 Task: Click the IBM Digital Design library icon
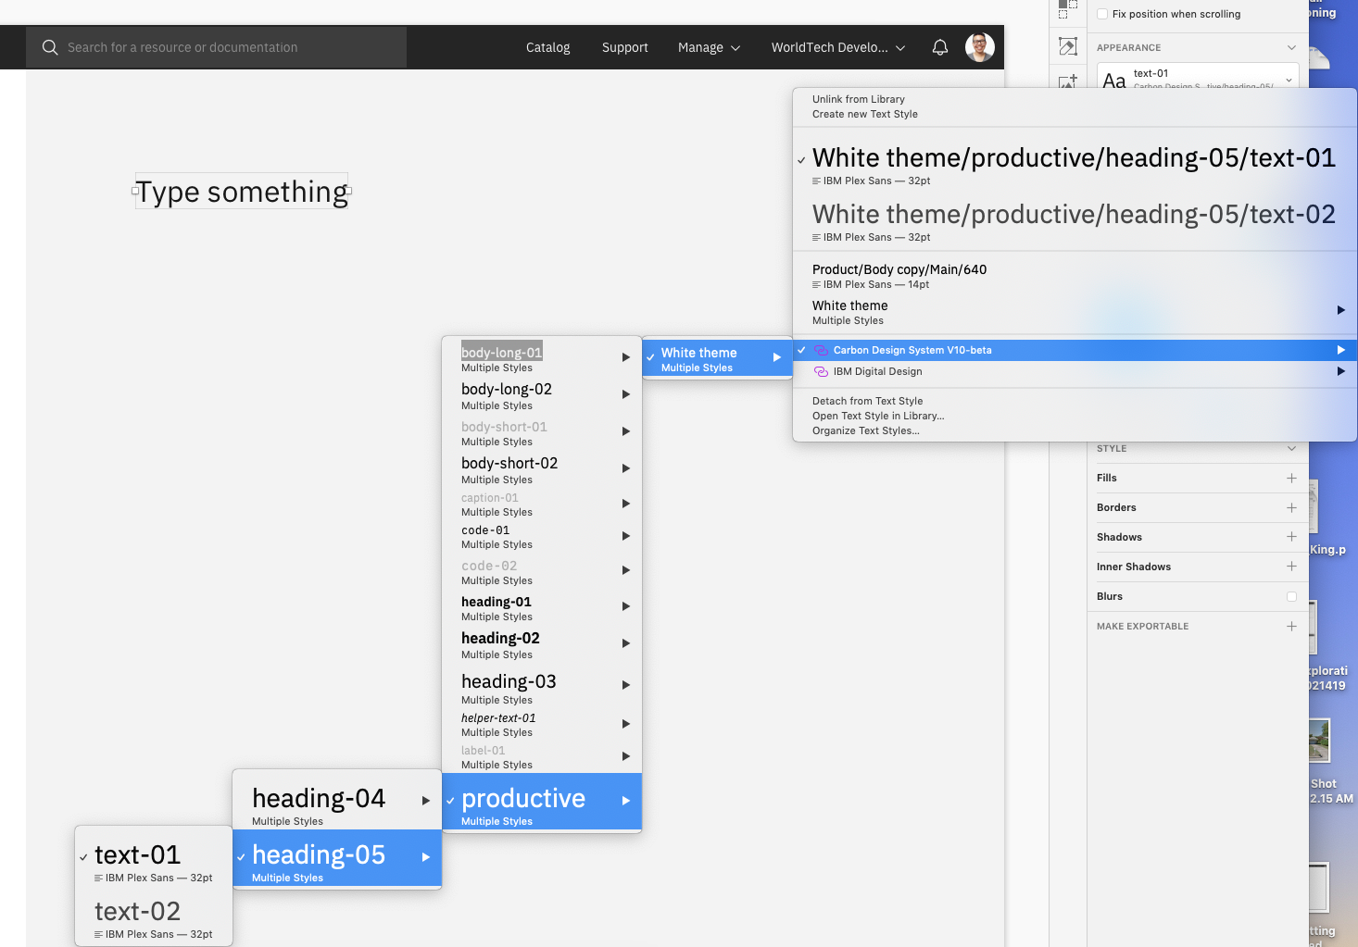click(821, 371)
